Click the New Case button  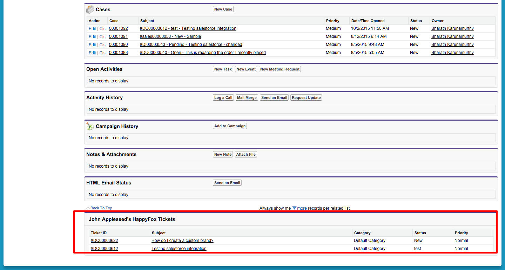[223, 9]
